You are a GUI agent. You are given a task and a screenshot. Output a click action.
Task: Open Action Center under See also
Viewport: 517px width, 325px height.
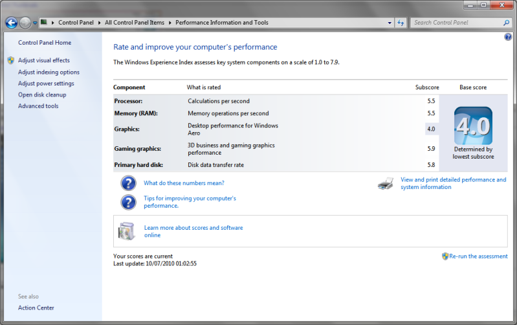[36, 308]
